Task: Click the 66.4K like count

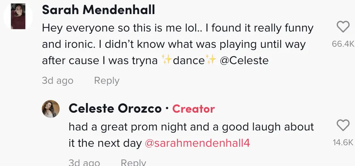Action: click(x=343, y=44)
